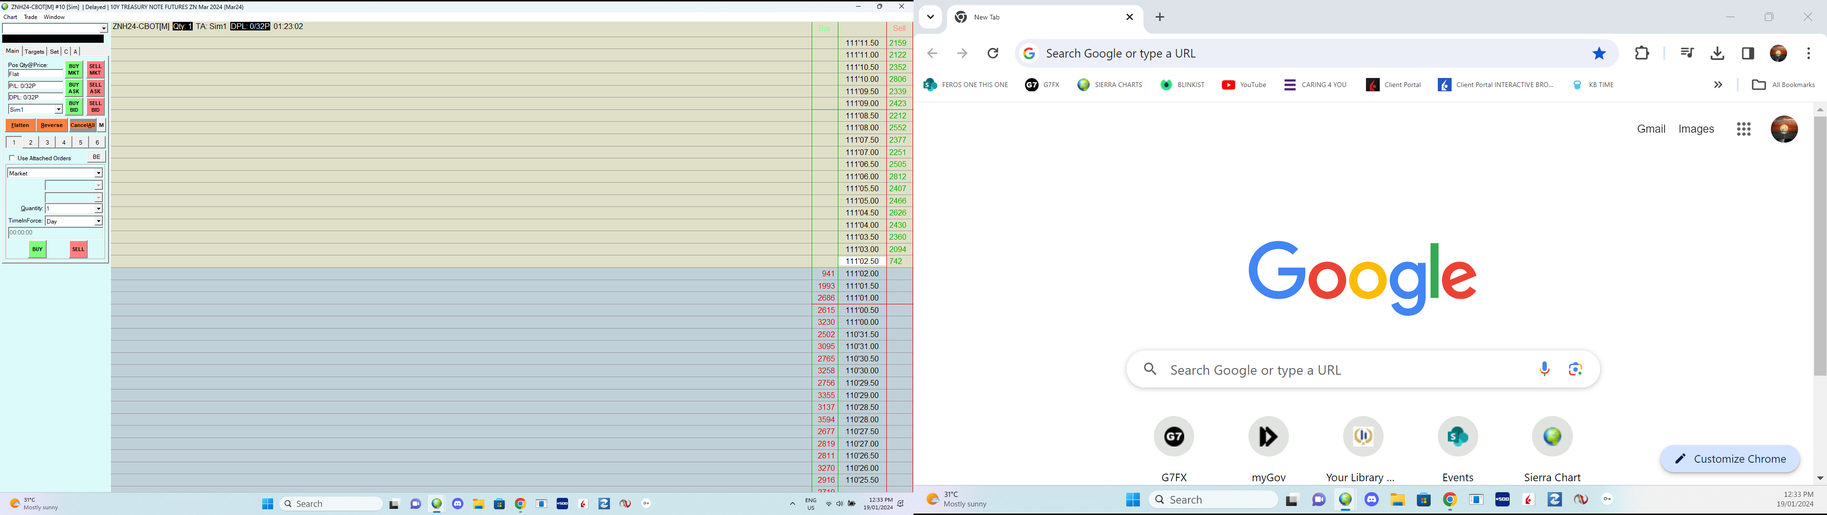Switch to the Targets tab
Image resolution: width=1827 pixels, height=515 pixels.
pos(34,52)
